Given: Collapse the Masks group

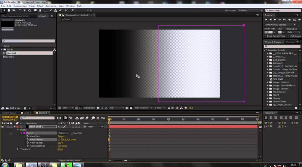Looking at the screenshot, I should click(18, 130).
